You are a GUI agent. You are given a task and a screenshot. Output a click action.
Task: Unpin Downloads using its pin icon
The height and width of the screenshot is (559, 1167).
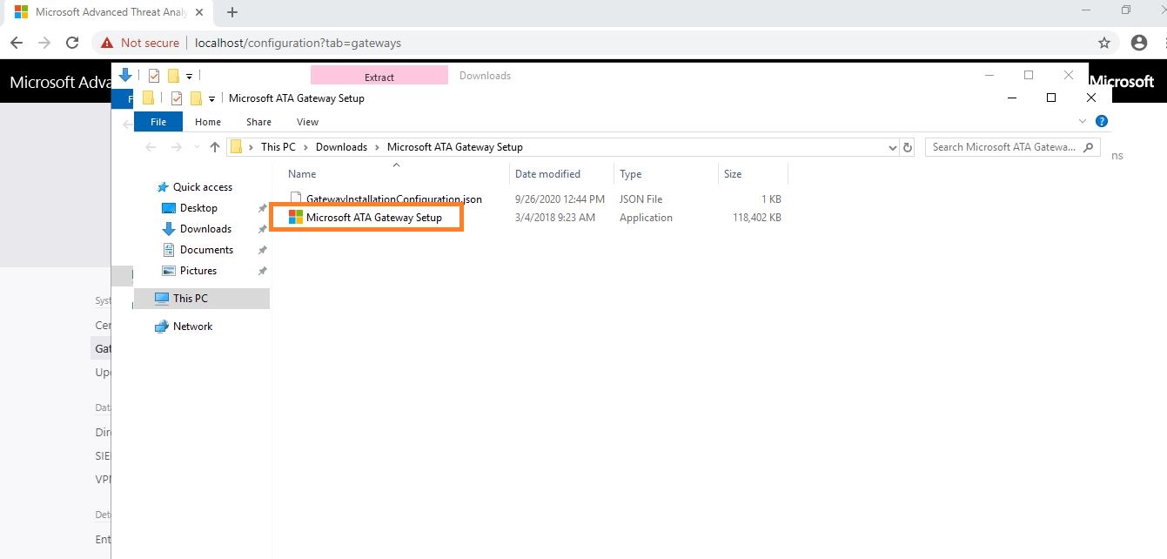click(x=262, y=229)
